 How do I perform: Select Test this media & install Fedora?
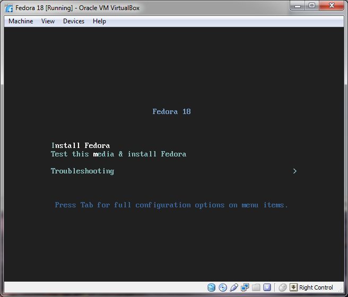pyautogui.click(x=118, y=154)
